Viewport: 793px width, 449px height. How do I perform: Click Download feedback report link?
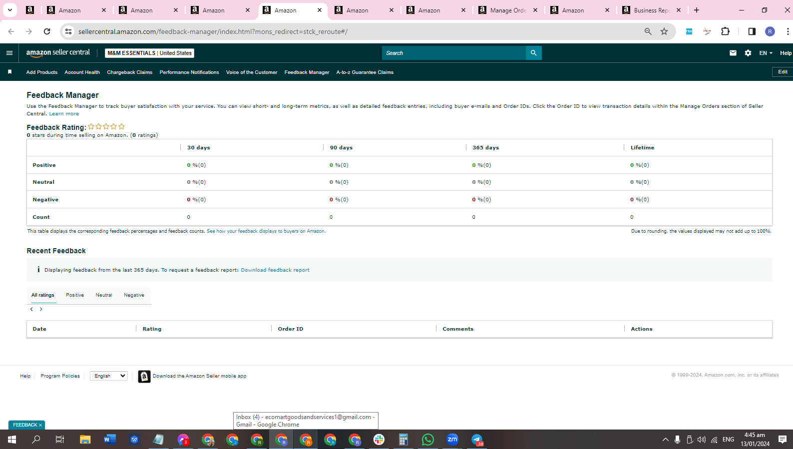coord(275,270)
